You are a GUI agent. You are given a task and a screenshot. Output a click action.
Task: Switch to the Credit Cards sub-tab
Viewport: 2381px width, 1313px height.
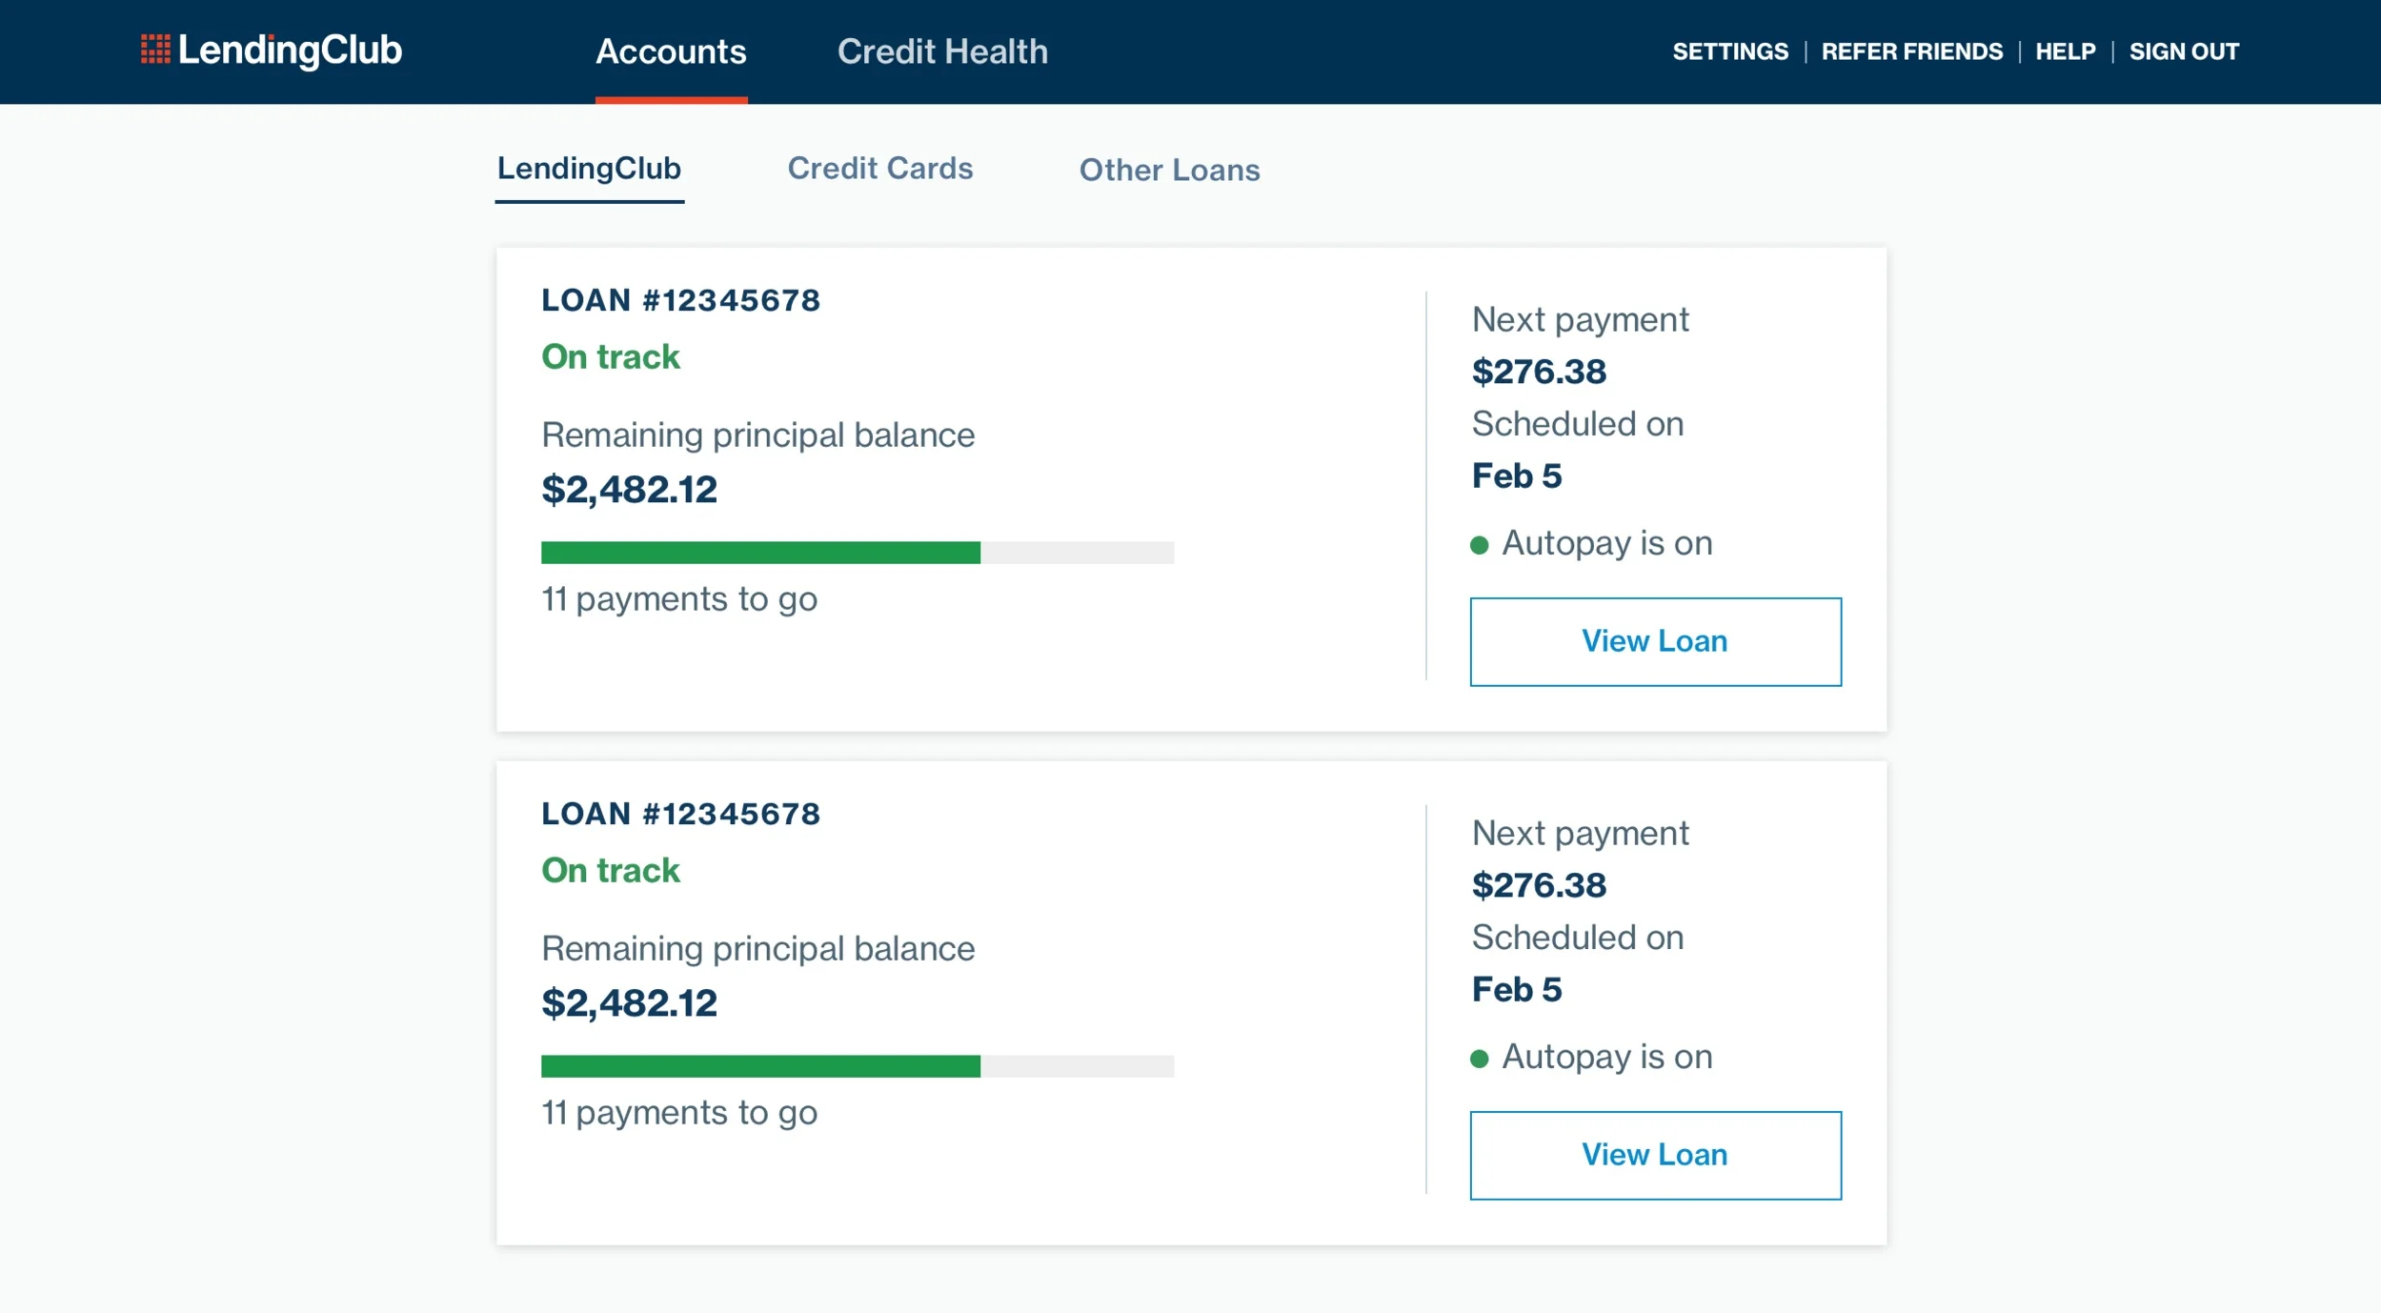(x=879, y=169)
